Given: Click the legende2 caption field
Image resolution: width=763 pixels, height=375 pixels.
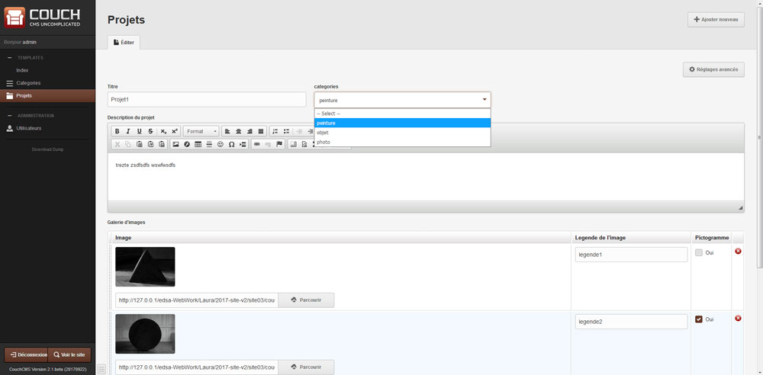Looking at the screenshot, I should [x=631, y=322].
